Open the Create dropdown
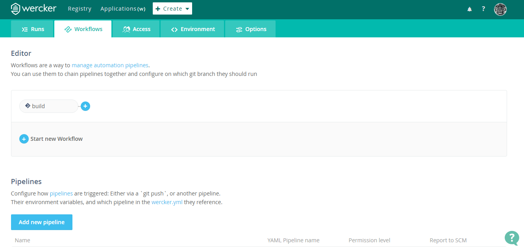 [172, 9]
